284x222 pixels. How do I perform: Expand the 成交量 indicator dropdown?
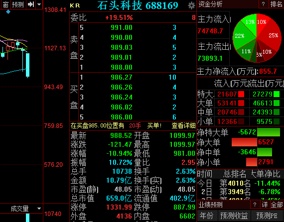[39, 209]
